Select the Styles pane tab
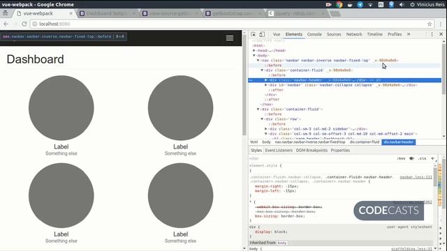Screen dimensions: 447x251 (x=256, y=151)
